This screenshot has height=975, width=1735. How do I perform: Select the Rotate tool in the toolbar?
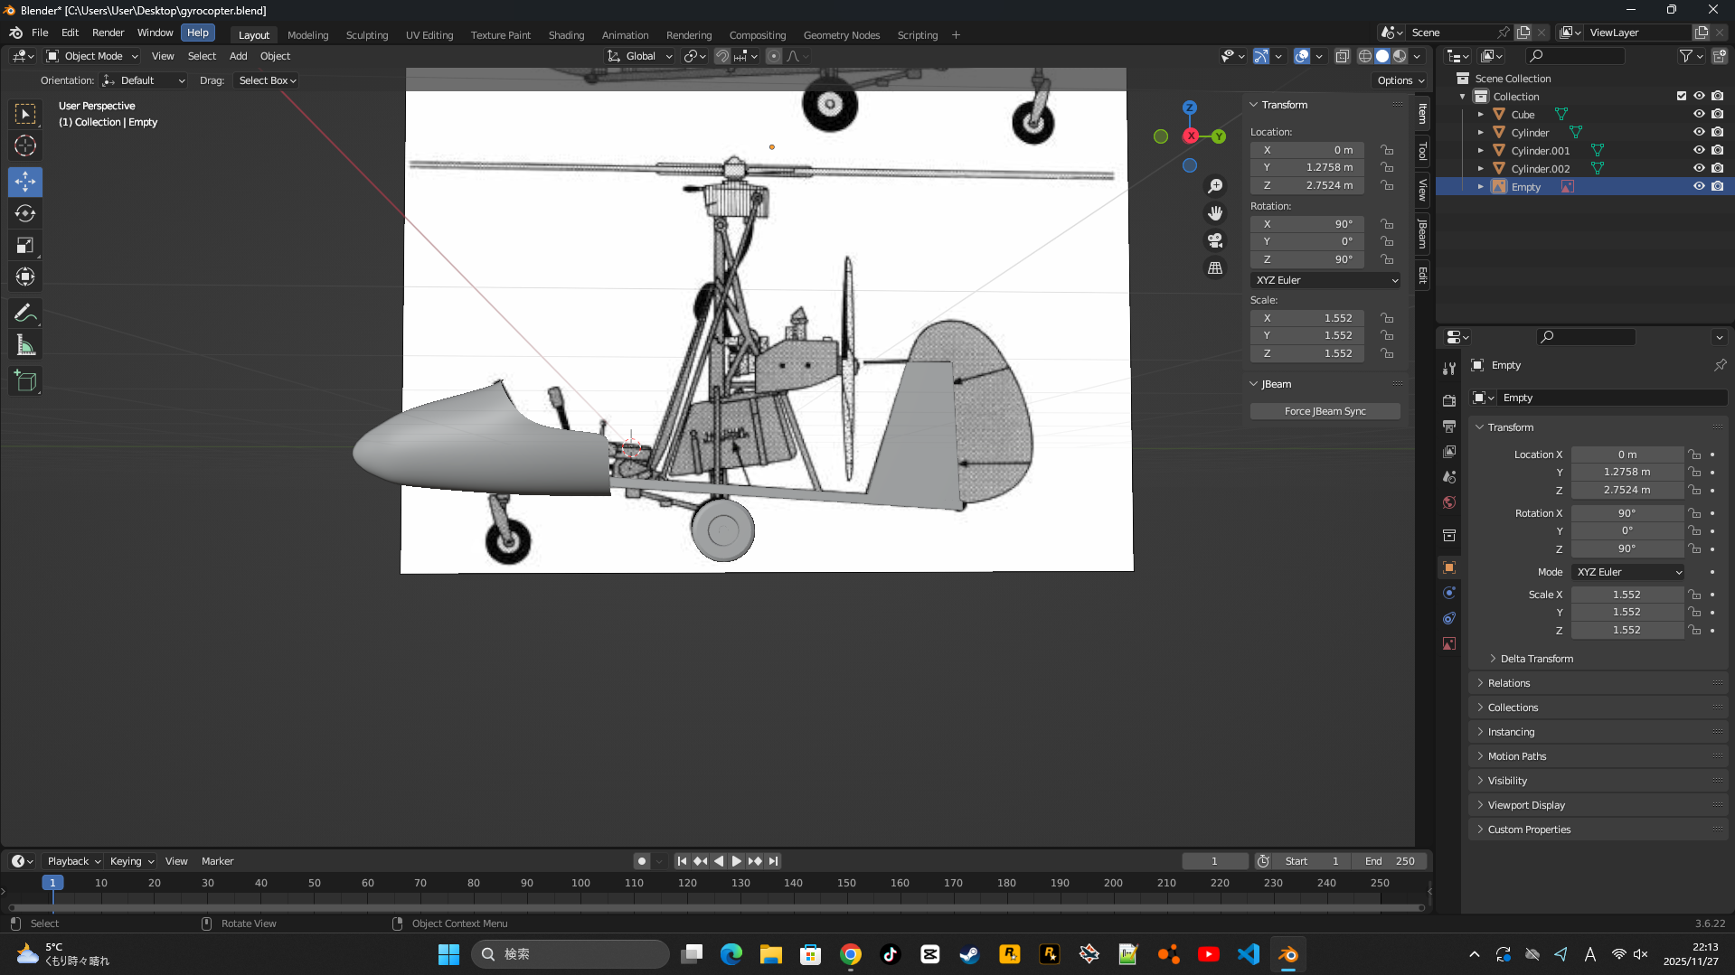click(25, 213)
